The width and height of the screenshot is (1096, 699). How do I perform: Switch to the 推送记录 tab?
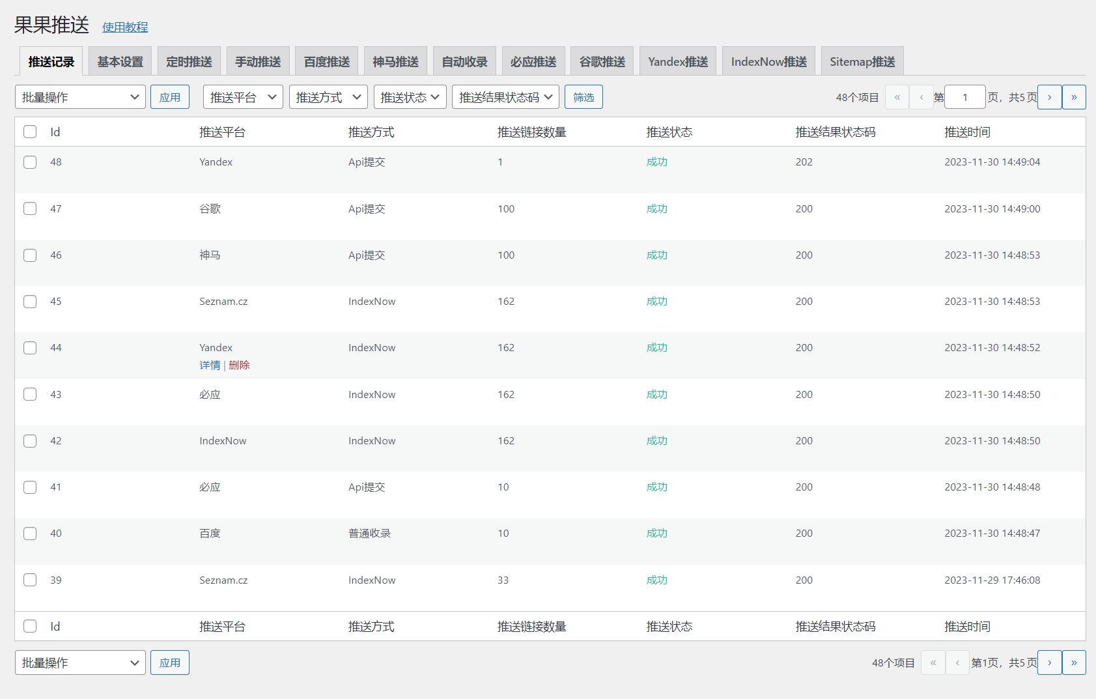(x=51, y=61)
